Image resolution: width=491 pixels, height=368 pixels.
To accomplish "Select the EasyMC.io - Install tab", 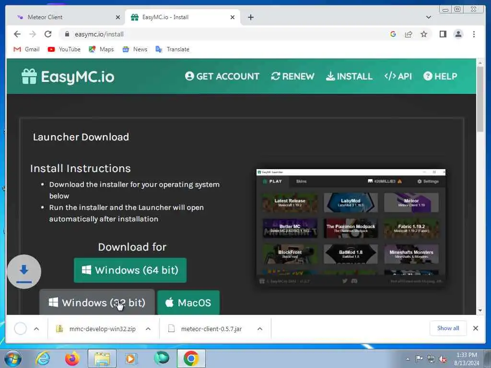I will (x=183, y=17).
